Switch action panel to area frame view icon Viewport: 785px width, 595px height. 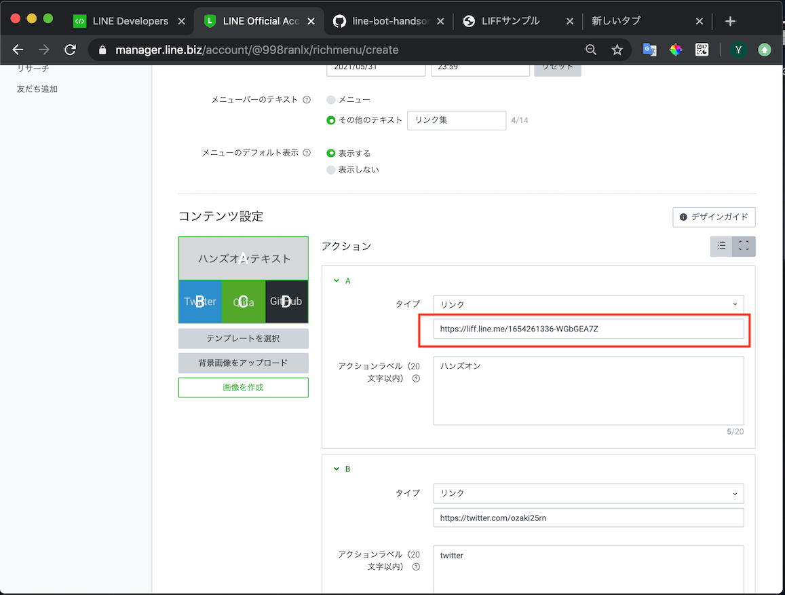[744, 246]
